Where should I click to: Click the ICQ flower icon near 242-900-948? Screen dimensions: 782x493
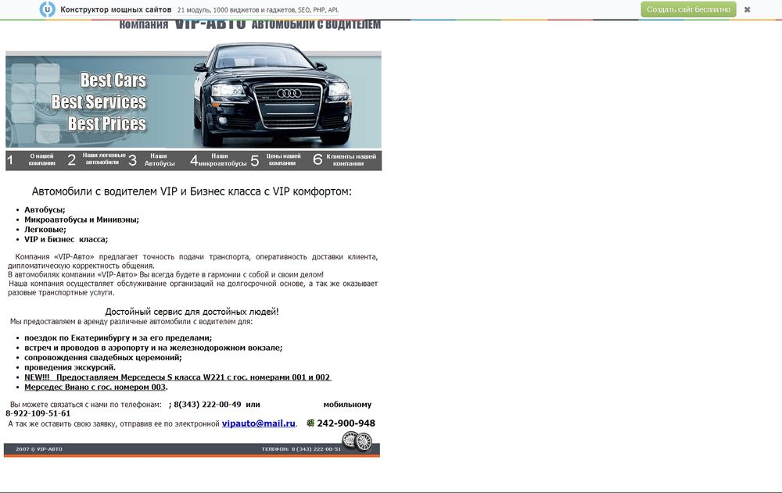[310, 423]
